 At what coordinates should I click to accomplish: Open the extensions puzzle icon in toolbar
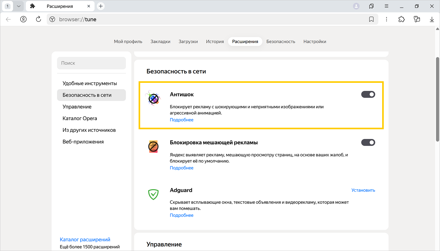coord(401,19)
